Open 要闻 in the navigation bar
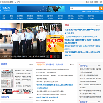 [11, 16]
